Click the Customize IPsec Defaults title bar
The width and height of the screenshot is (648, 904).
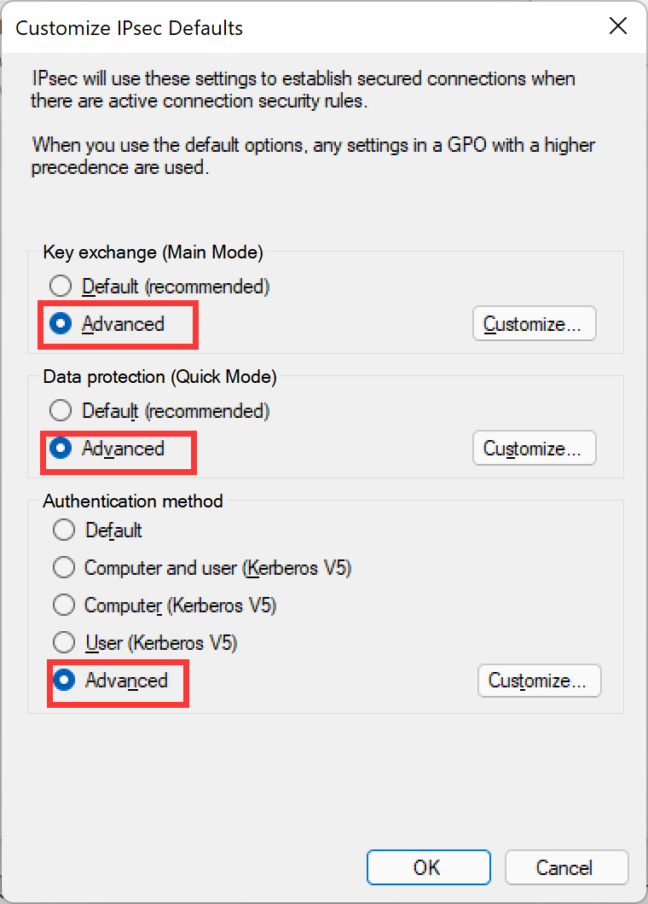[256, 27]
